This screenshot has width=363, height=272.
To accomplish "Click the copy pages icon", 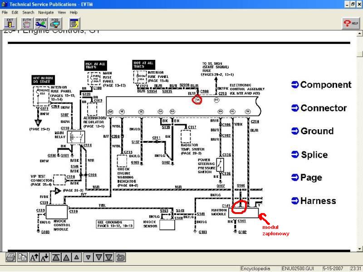I will [x=22, y=257].
